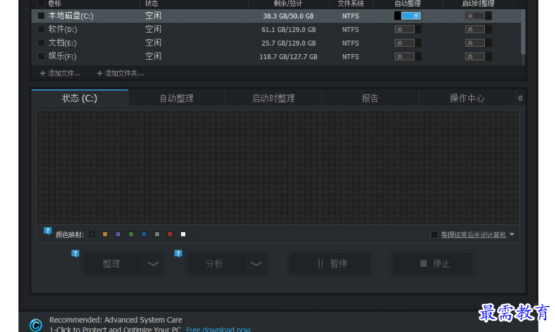Switch to the 自动整理 tab
This screenshot has width=555, height=332.
pos(176,98)
